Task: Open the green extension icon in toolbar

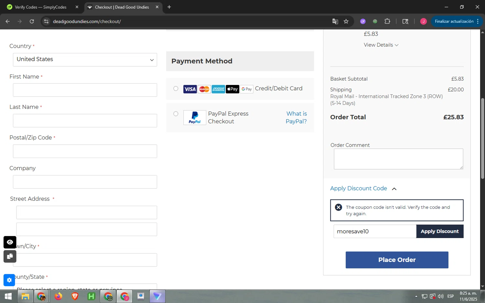Action: coord(375,21)
